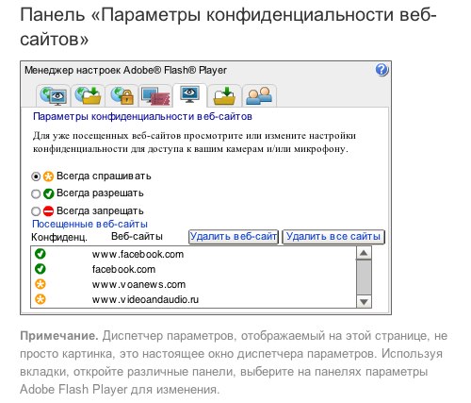The height and width of the screenshot is (403, 471).
Task: Select the www.voanews.com row
Action: pos(193,284)
